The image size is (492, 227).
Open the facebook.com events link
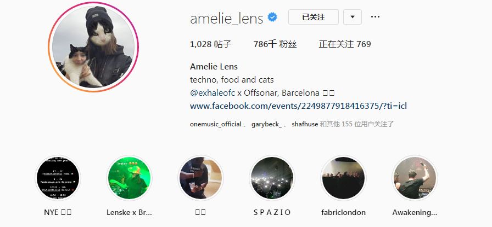click(x=298, y=106)
